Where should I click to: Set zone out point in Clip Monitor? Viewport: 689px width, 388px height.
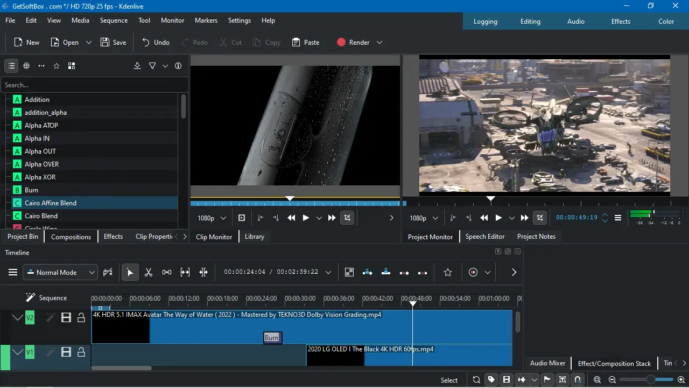click(276, 218)
